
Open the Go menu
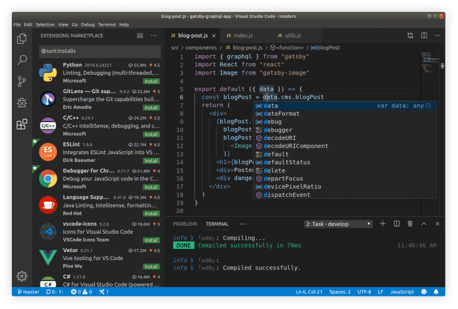(75, 24)
